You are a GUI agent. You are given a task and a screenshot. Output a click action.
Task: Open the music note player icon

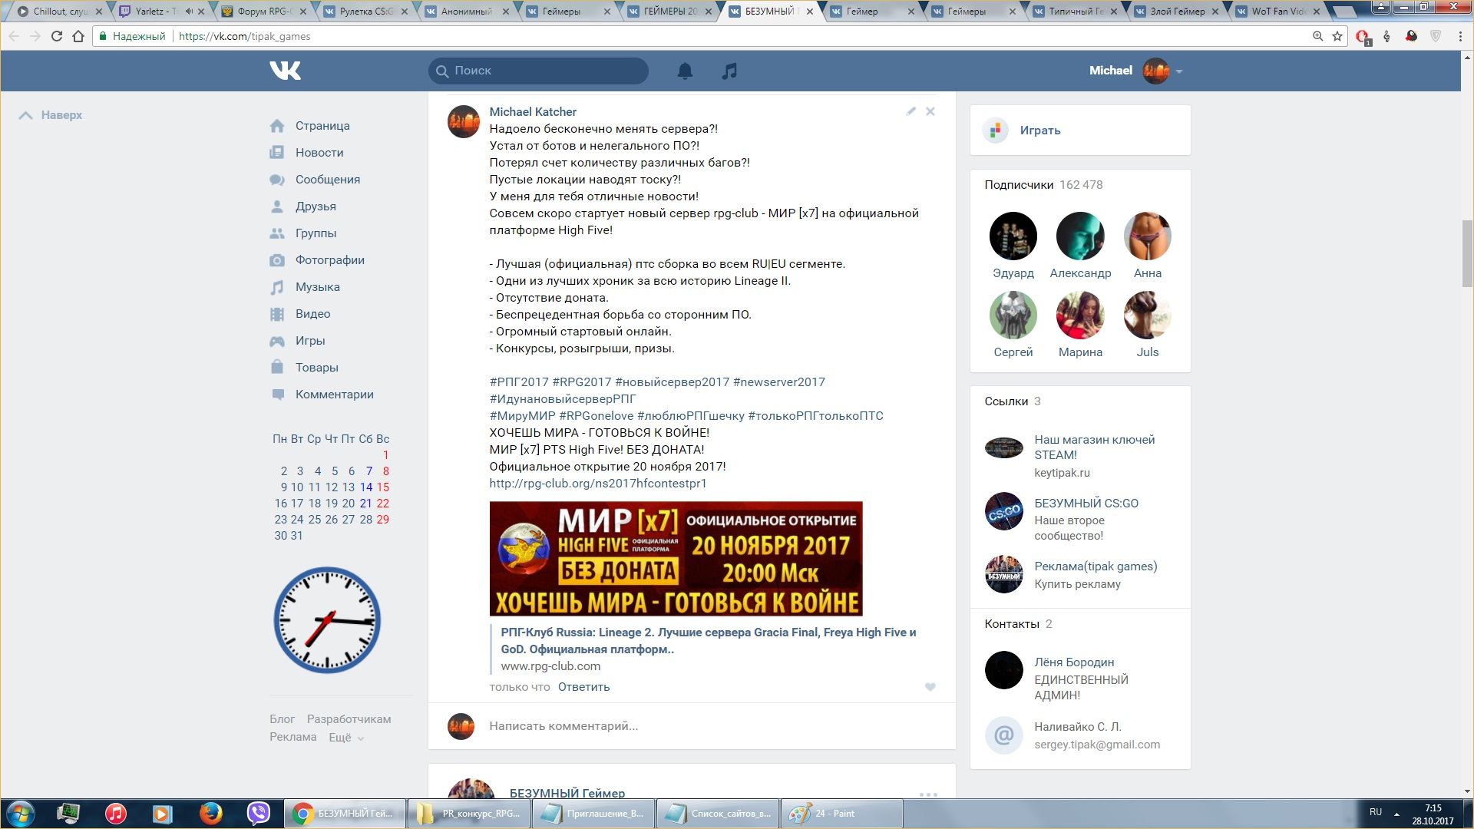(x=729, y=71)
